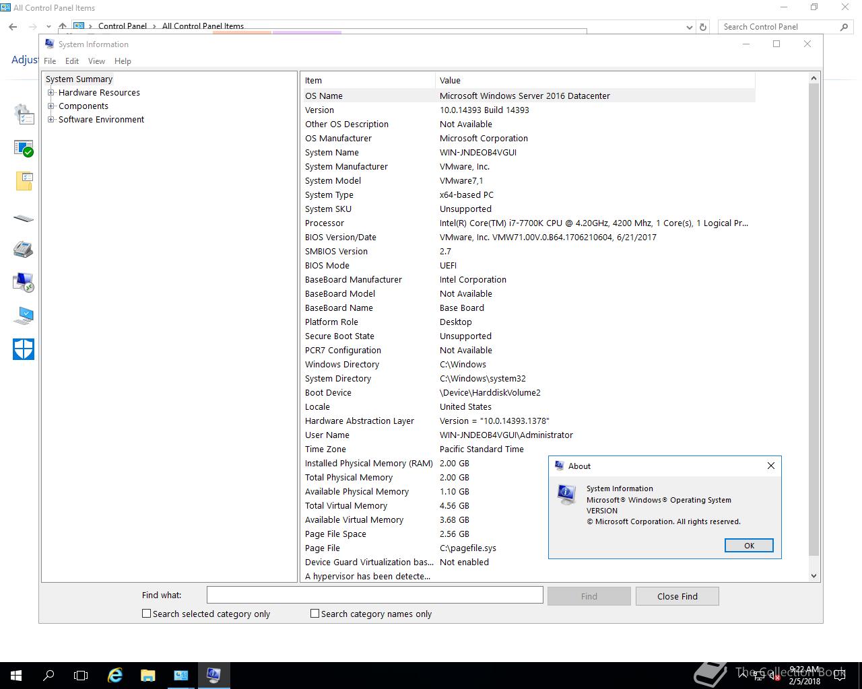Open taskbar Search magnifier
This screenshot has height=689, width=862.
click(x=48, y=675)
